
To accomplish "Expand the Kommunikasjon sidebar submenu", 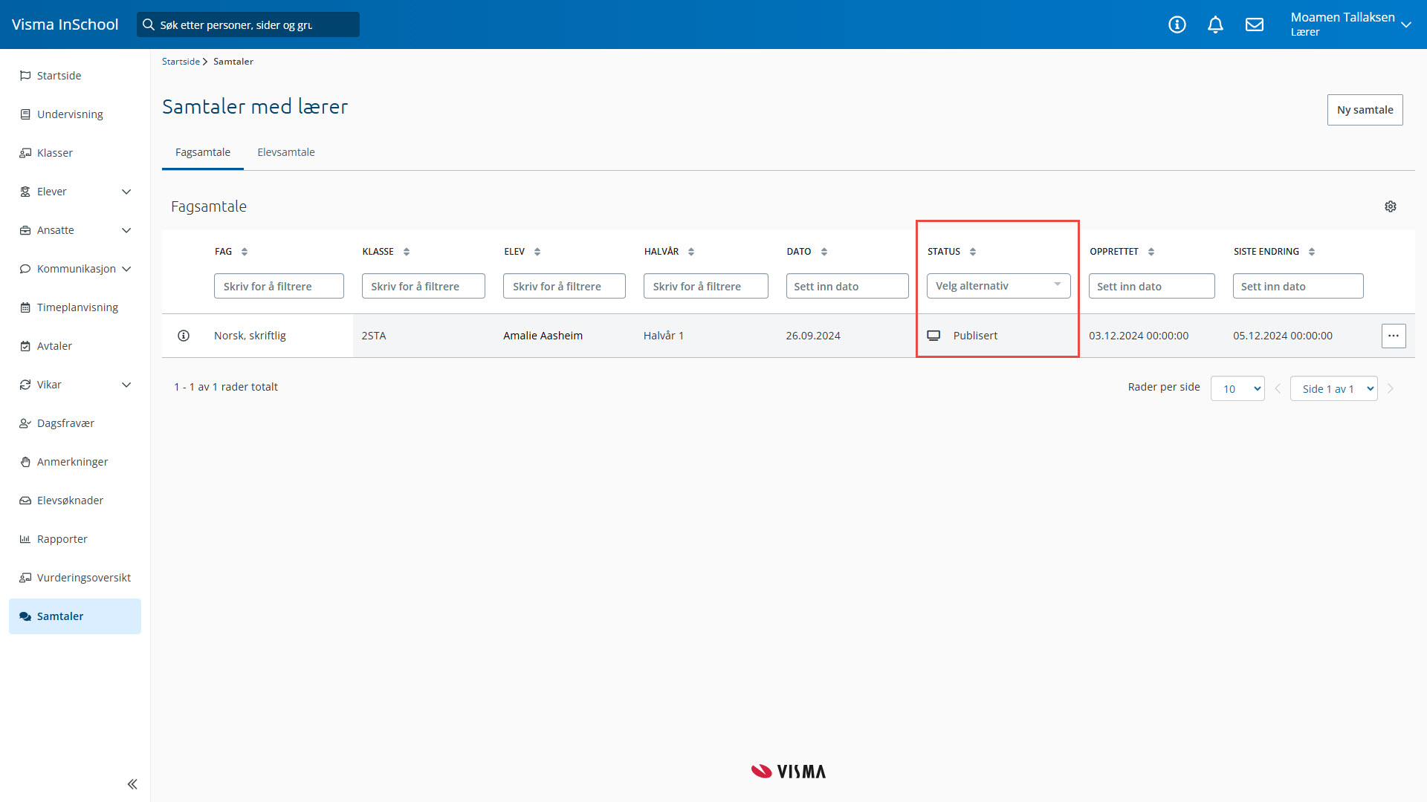I will 126,269.
